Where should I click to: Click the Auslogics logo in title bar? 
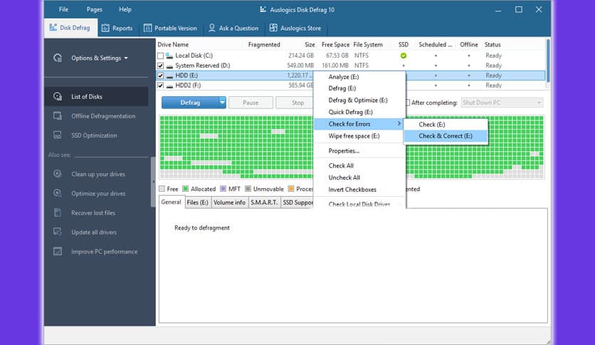pyautogui.click(x=263, y=9)
